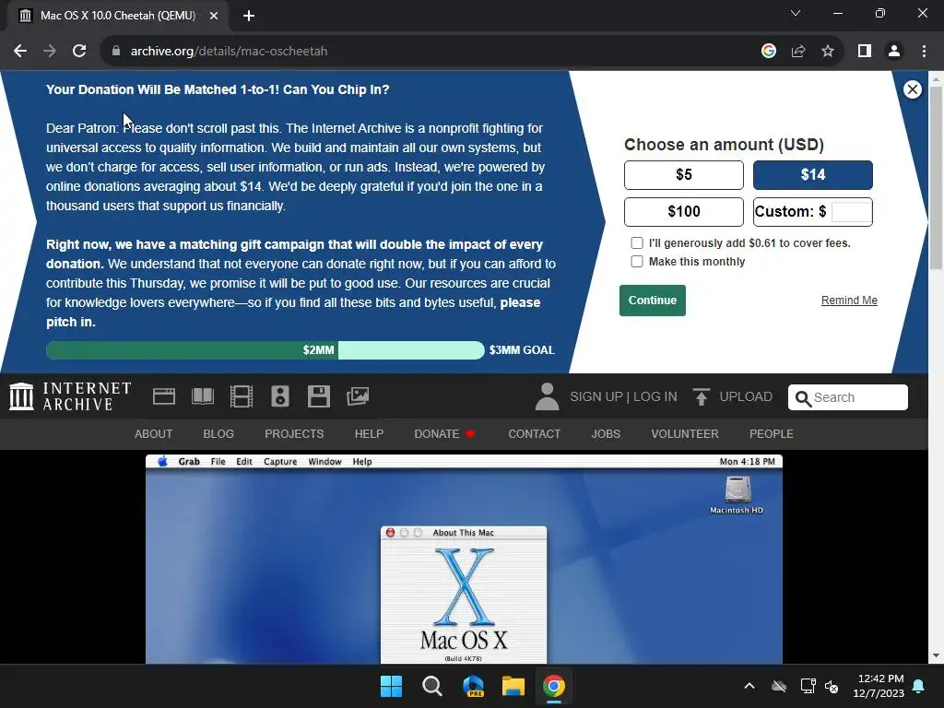Check the add $0.61 to cover fees box
Image resolution: width=944 pixels, height=708 pixels.
636,243
